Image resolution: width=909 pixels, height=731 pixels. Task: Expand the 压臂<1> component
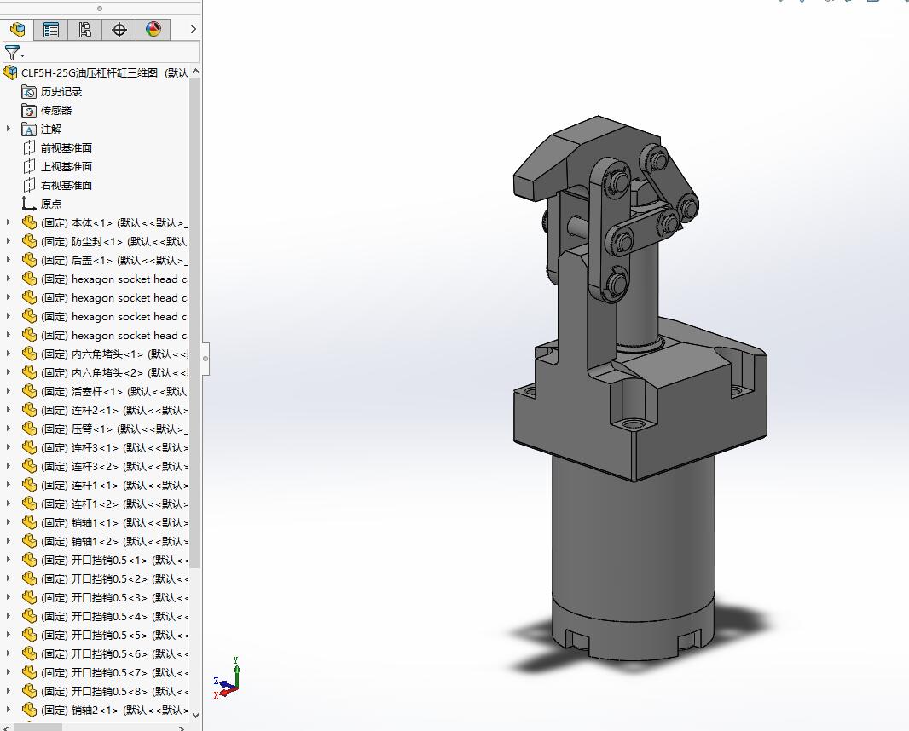coord(9,429)
